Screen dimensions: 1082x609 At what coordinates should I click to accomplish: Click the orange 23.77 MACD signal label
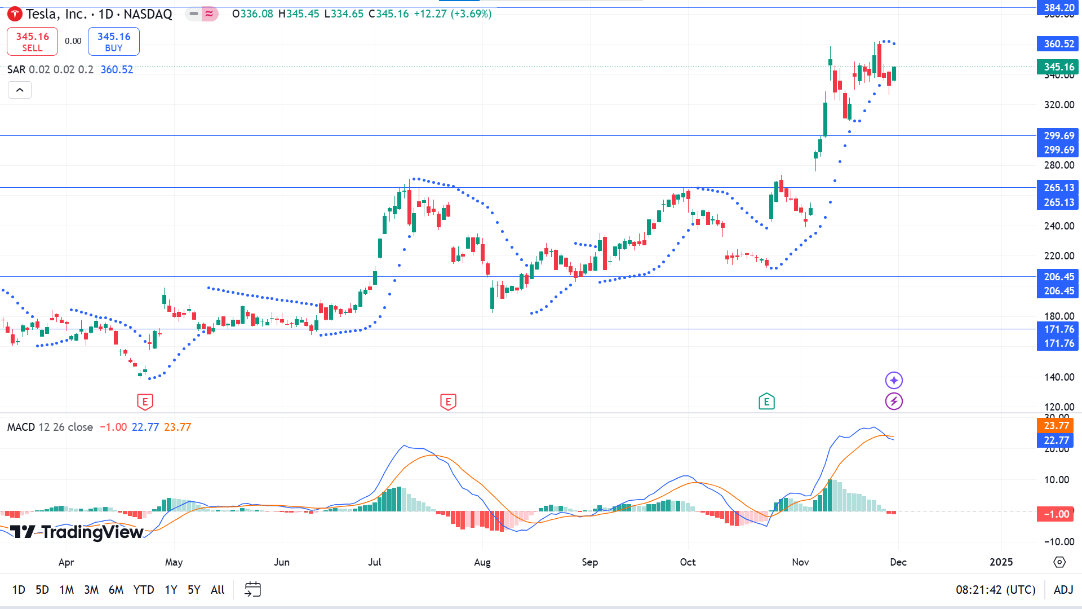click(1056, 426)
